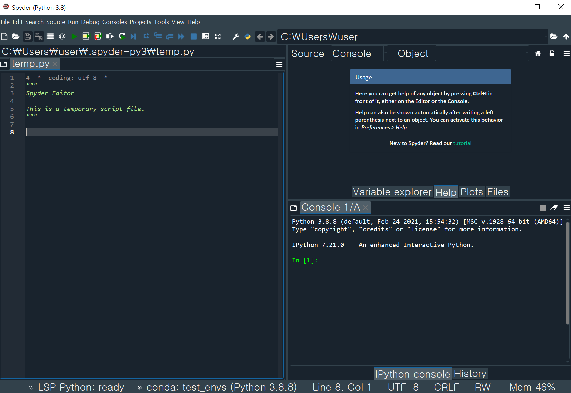Expand the Object name dropdown arrow
Viewport: 571px width, 393px height.
pos(527,53)
